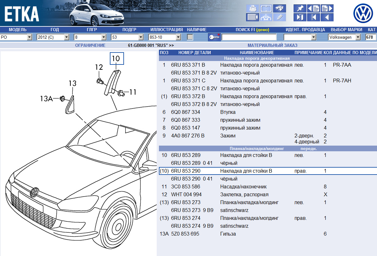Viewport: 377px width, 256px height.
Task: Jump to first page arrow icon
Action: [x=313, y=17]
